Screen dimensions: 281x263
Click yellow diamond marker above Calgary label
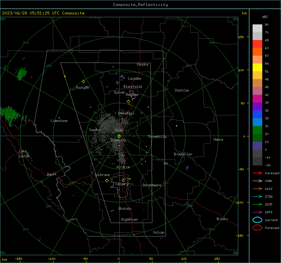click(x=123, y=180)
